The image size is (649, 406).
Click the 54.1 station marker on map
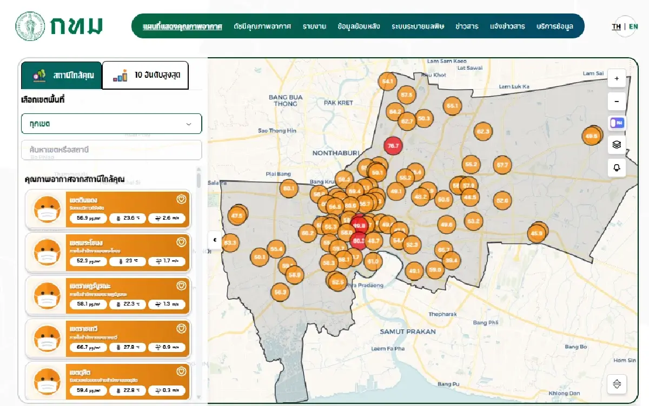click(x=387, y=82)
